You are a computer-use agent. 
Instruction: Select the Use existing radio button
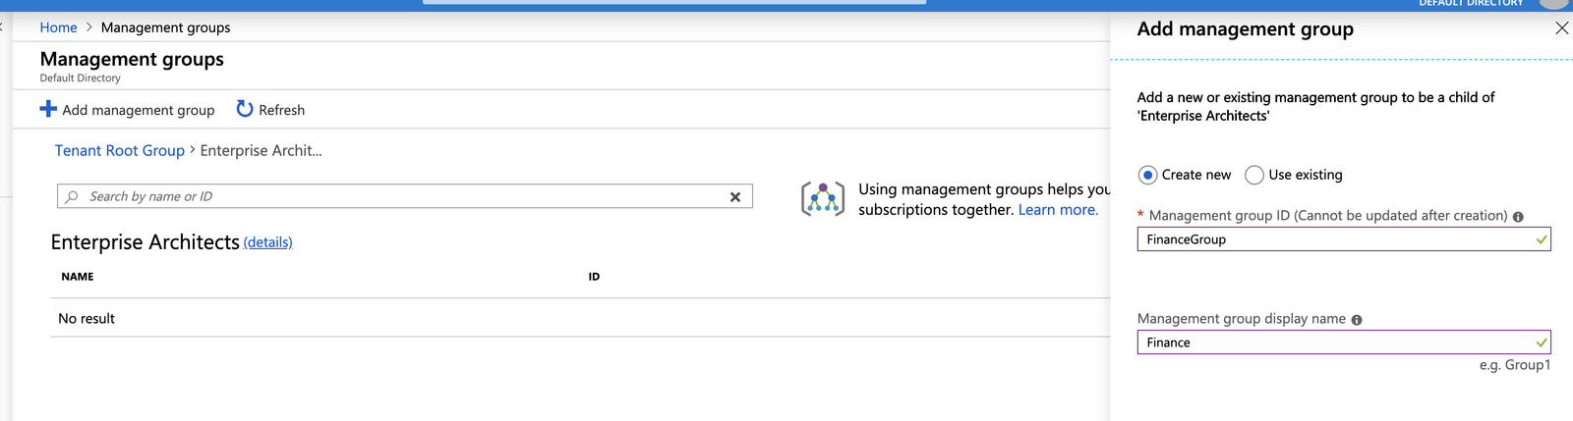point(1254,175)
